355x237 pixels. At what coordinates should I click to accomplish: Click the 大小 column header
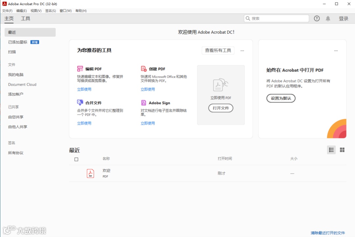[294, 158]
